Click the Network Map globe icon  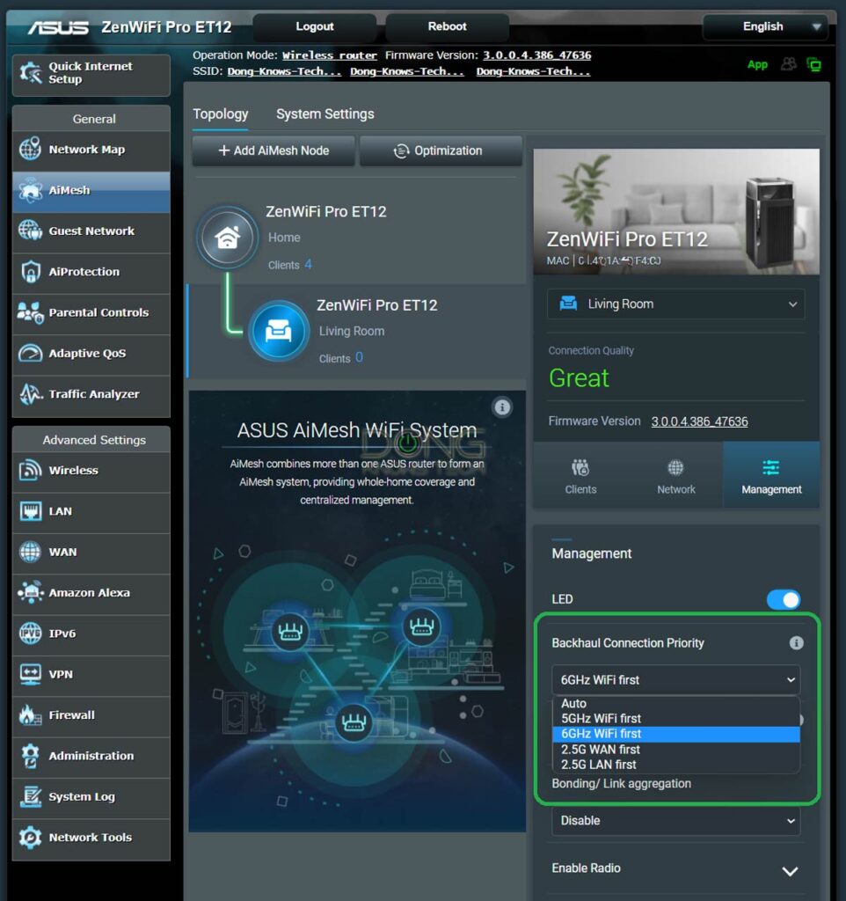coord(30,149)
